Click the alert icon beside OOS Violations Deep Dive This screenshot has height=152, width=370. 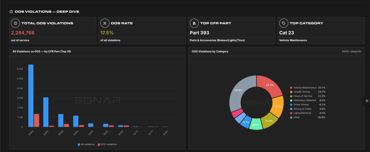click(x=11, y=12)
